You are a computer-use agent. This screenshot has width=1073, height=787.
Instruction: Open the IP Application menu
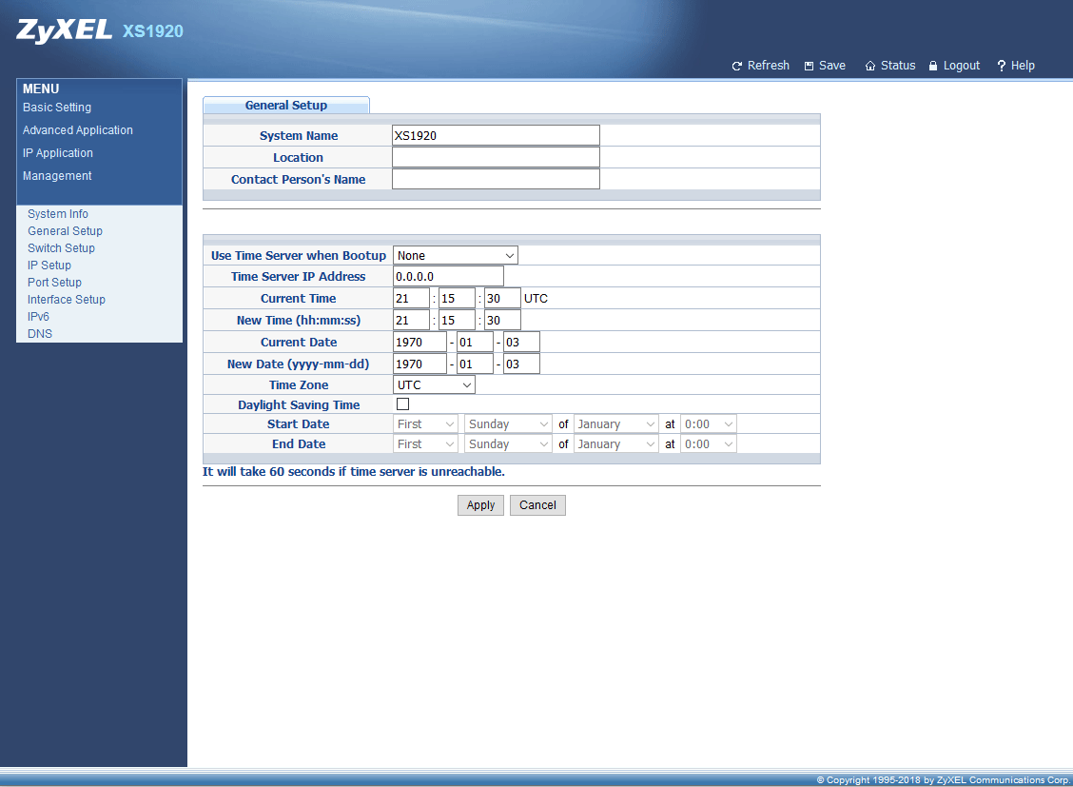click(57, 153)
